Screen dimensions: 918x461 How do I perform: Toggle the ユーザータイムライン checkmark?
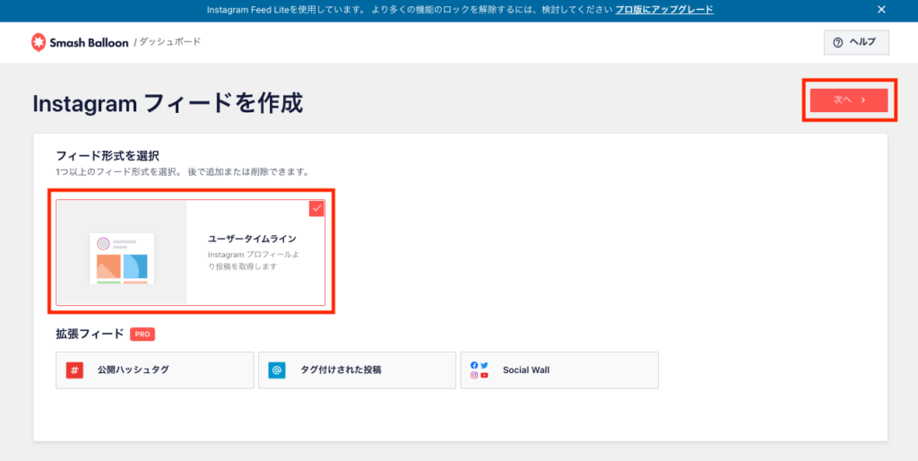pos(316,209)
